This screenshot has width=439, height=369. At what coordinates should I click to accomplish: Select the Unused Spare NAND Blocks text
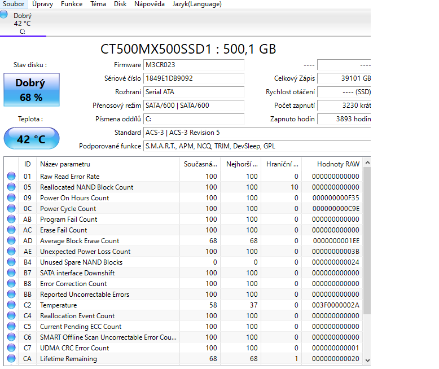(81, 262)
